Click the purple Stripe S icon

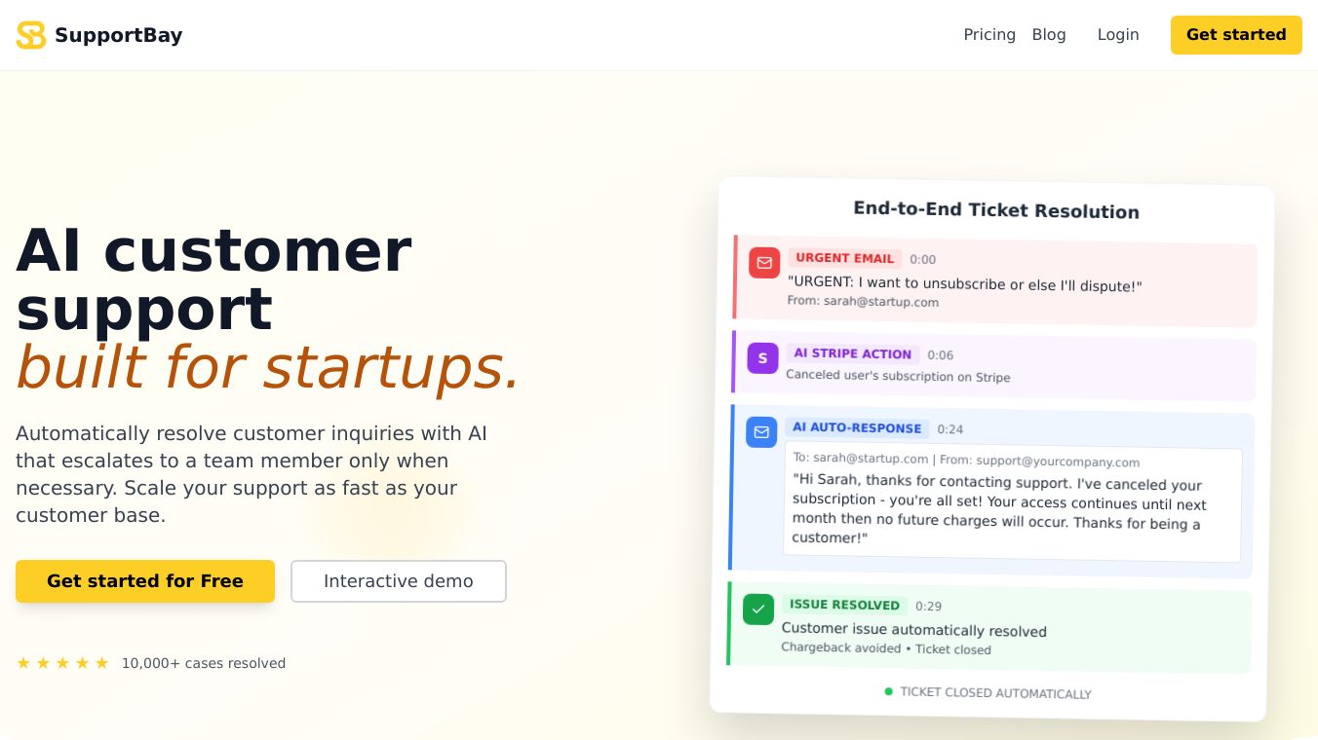(x=762, y=358)
